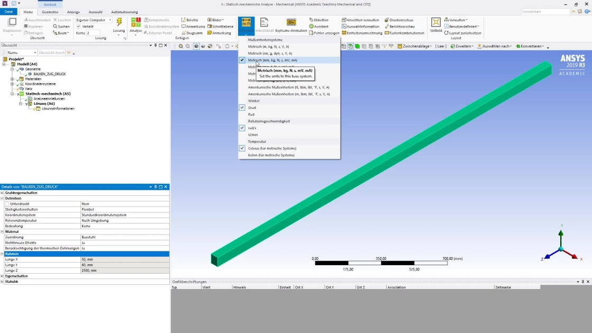The height and width of the screenshot is (333, 592).
Task: Click Duplizieren icon in ribbon
Action: pyautogui.click(x=12, y=23)
